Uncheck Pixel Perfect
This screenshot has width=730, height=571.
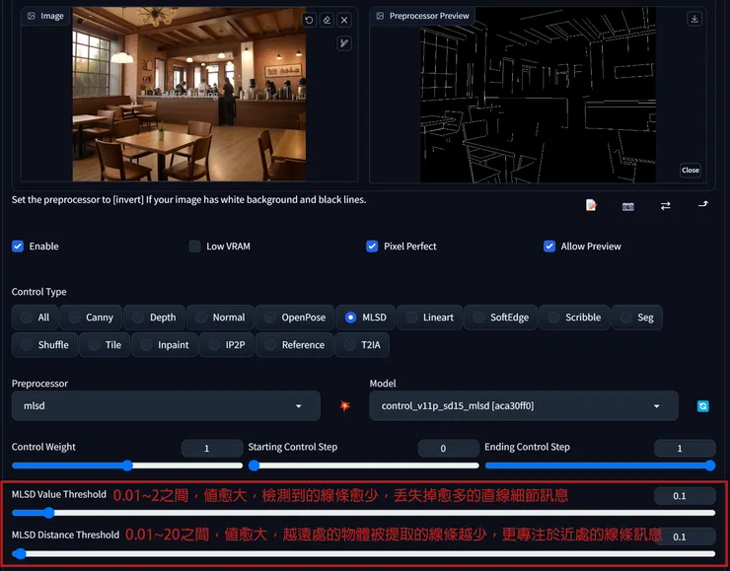point(372,247)
